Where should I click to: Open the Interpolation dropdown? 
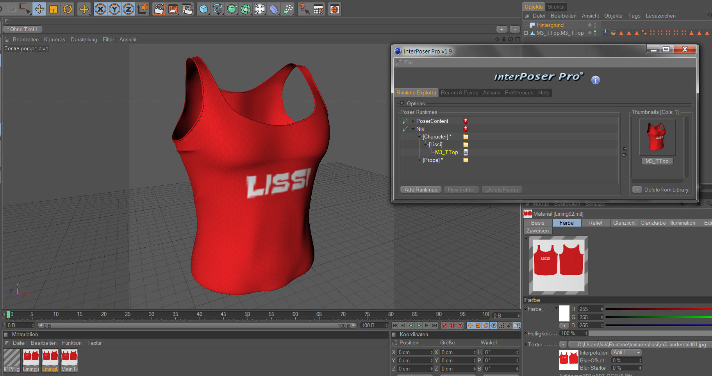626,353
